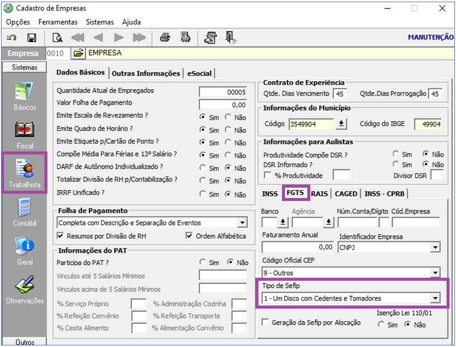The width and height of the screenshot is (456, 347).
Task: Select Não for Emite Quadro de Horário
Action: [228, 130]
